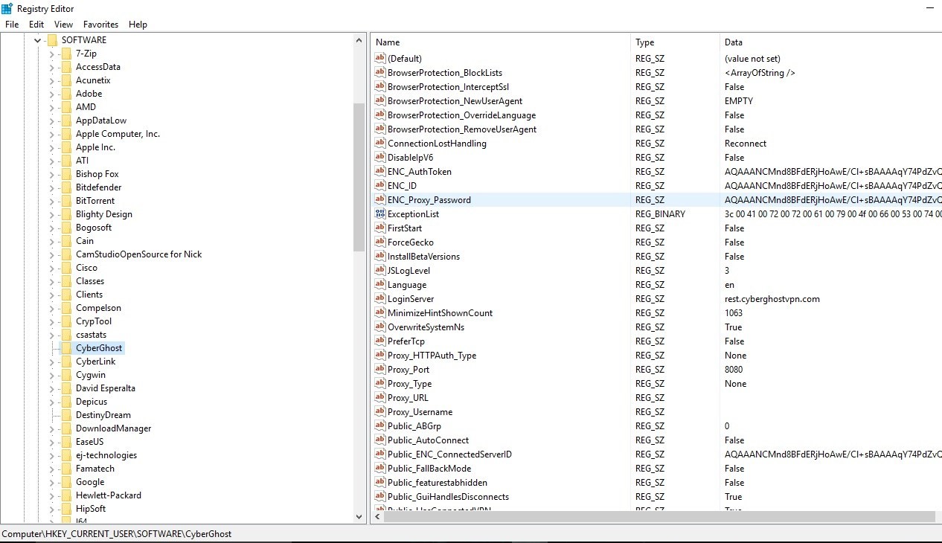This screenshot has width=942, height=543.
Task: Click the Bitdefender folder icon
Action: tap(66, 187)
